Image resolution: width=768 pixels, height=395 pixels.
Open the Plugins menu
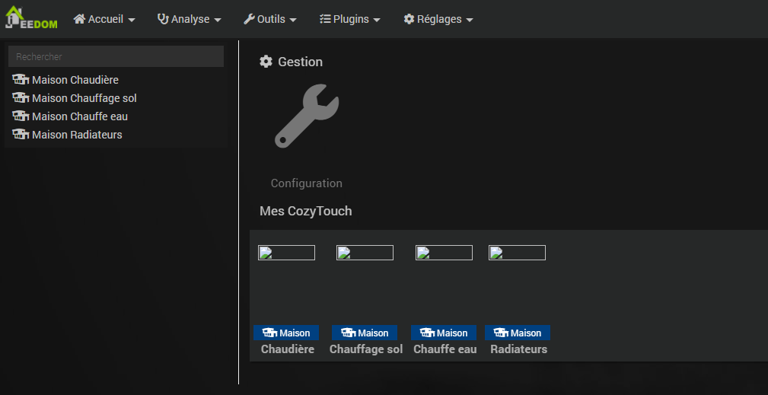[349, 19]
